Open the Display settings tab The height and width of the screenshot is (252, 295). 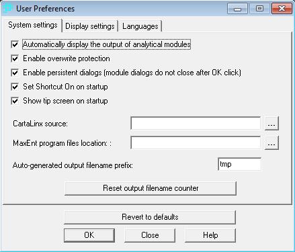click(x=90, y=26)
